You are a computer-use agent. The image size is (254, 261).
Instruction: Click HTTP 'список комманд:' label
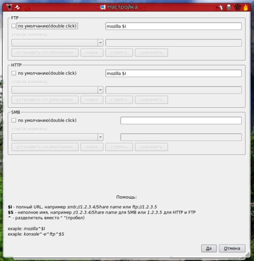click(x=30, y=82)
